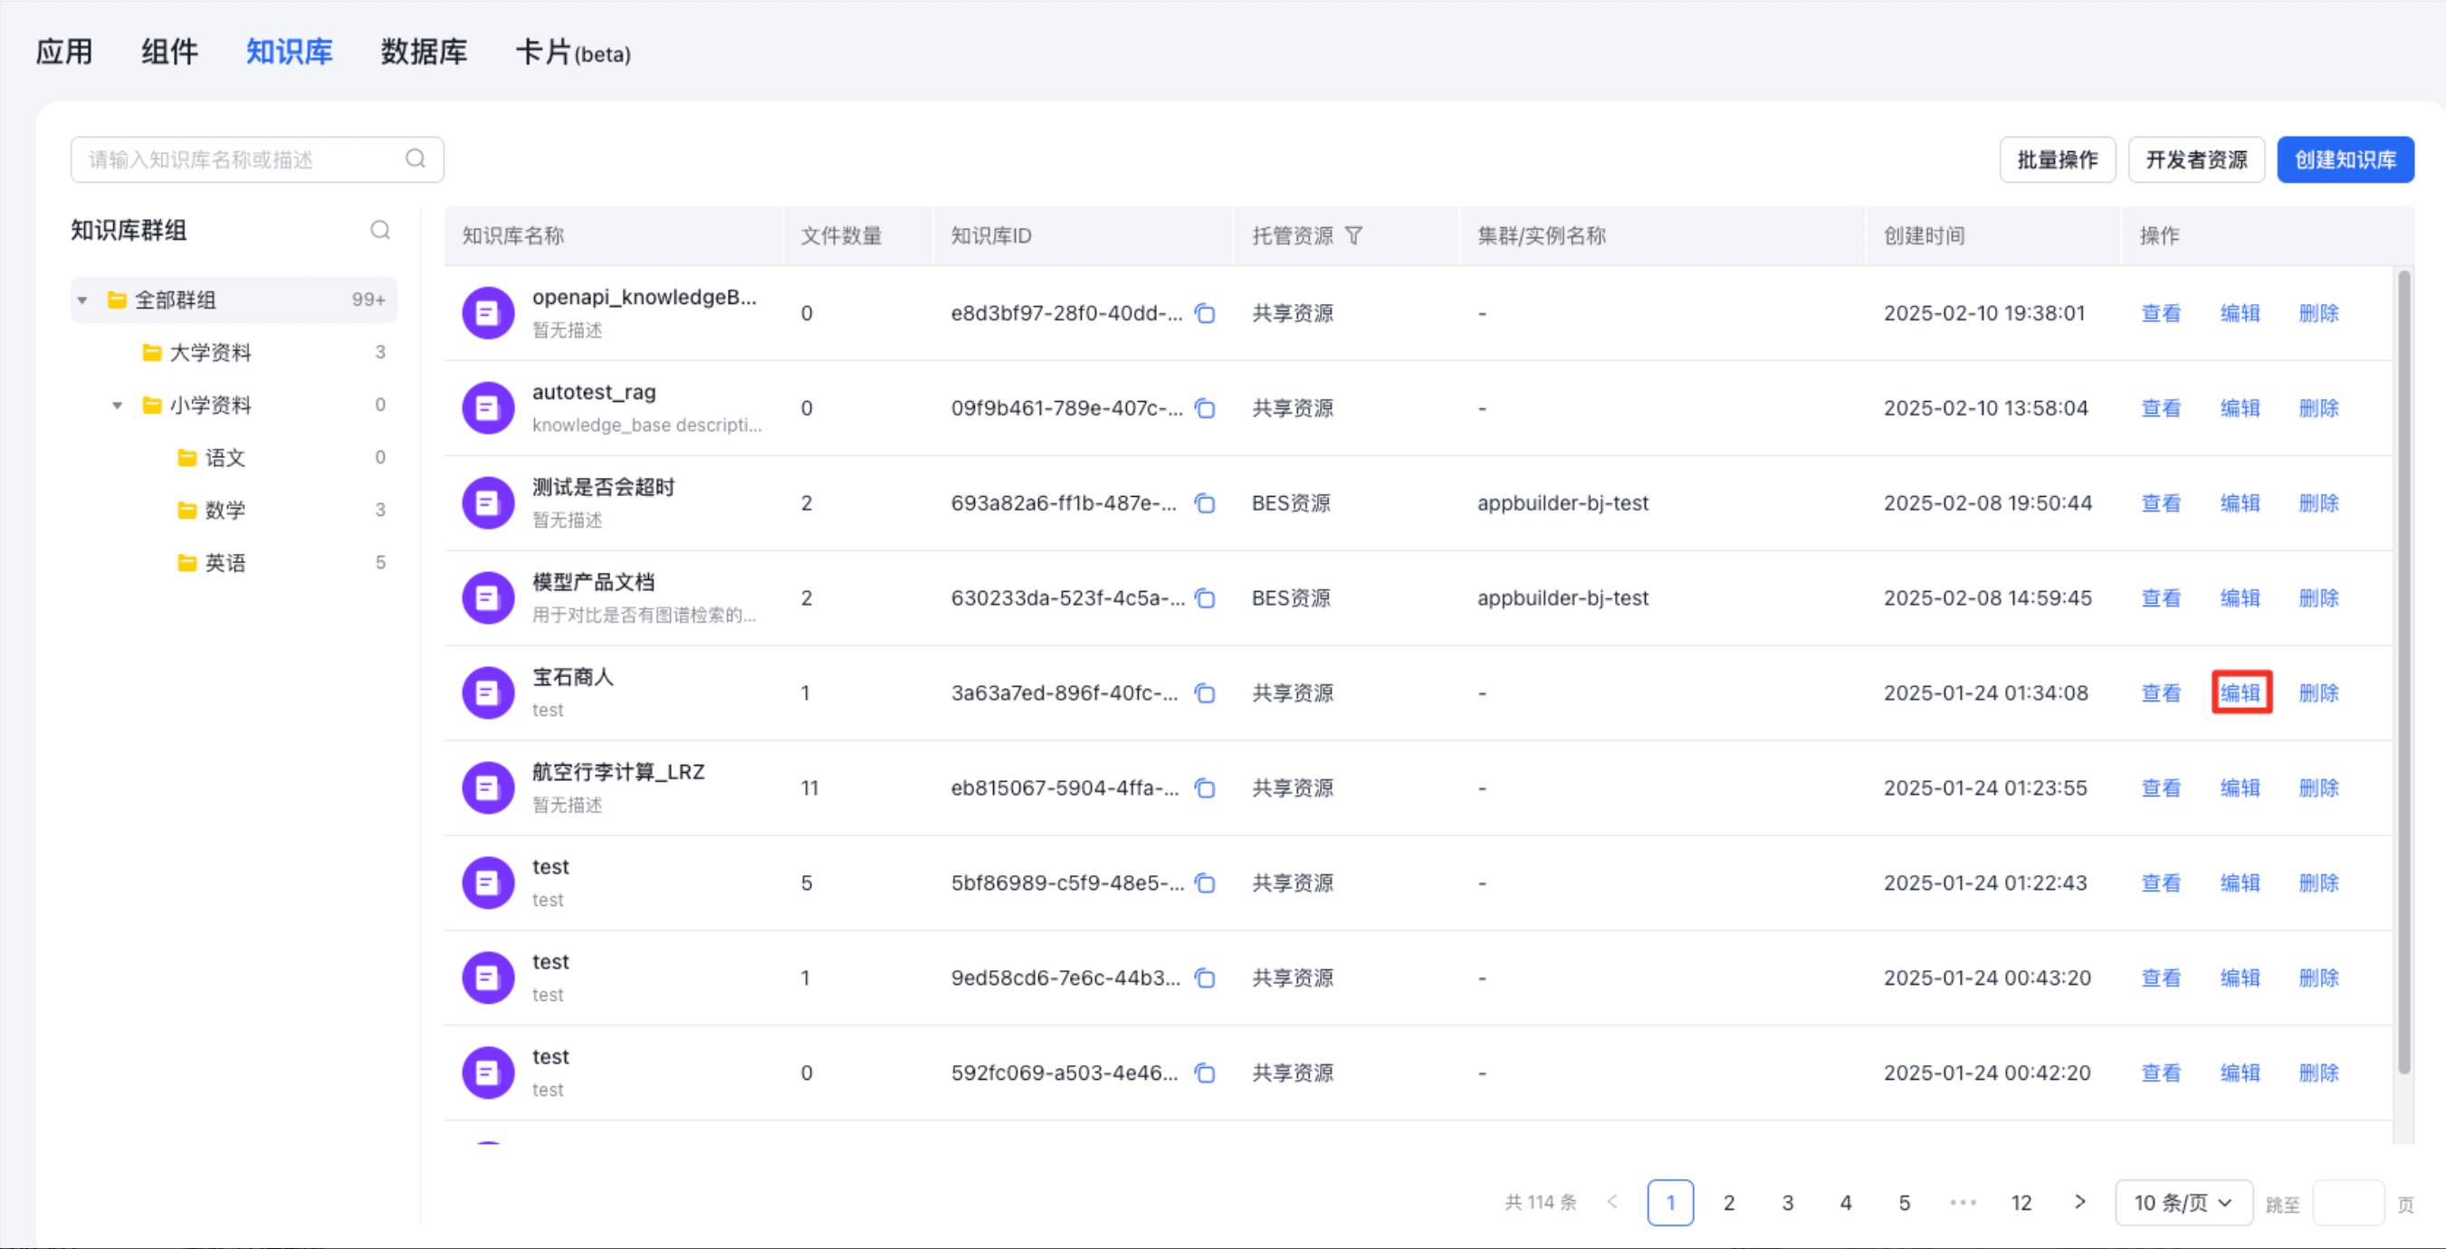Click 删除 for 测试是否会超时 row

(2318, 503)
